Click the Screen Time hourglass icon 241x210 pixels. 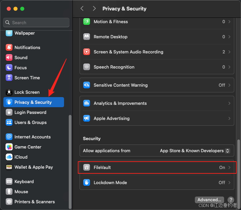[x=9, y=78]
